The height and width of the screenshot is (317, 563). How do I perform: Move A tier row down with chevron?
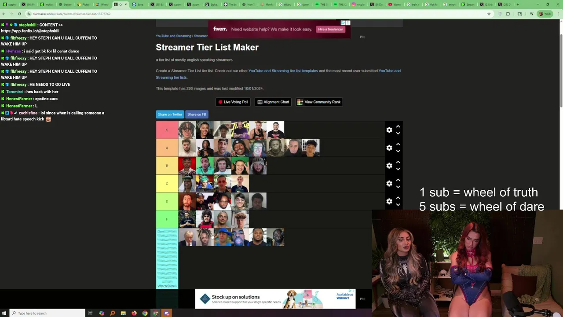[398, 151]
